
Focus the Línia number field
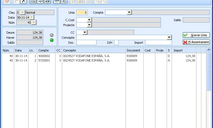pyautogui.click(x=82, y=13)
